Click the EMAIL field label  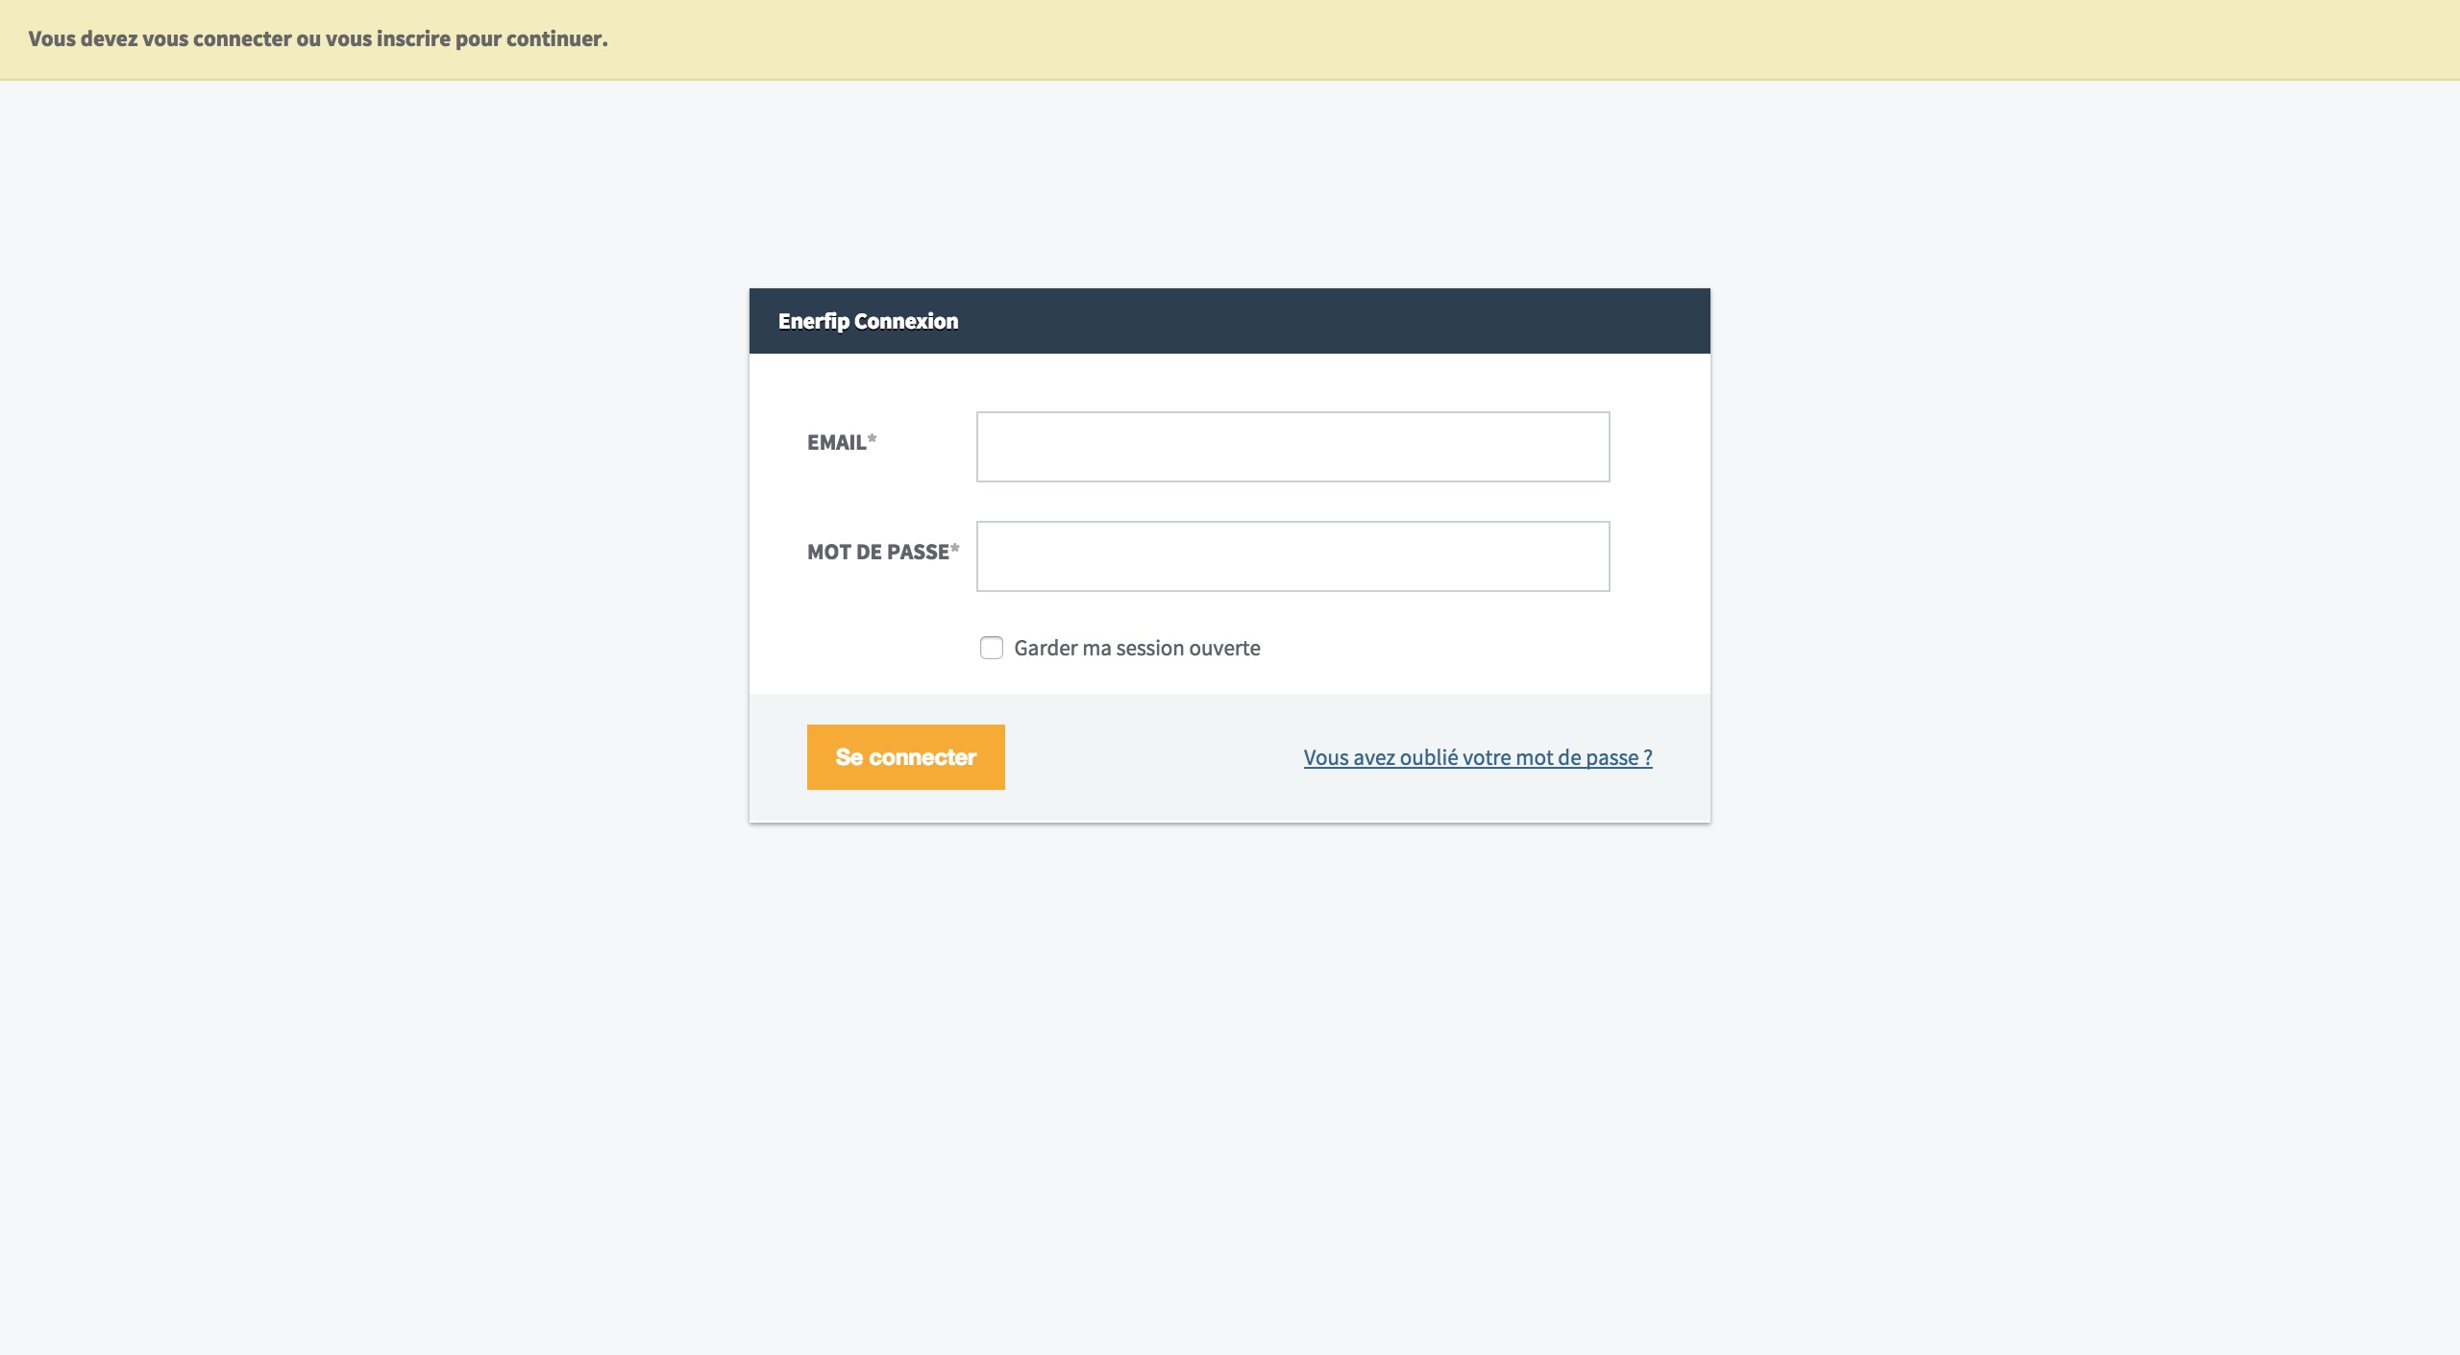click(836, 443)
